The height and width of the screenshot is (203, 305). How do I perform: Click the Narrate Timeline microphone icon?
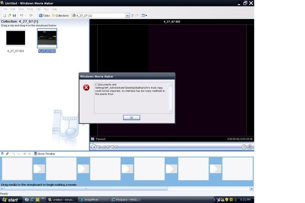pos(7,153)
